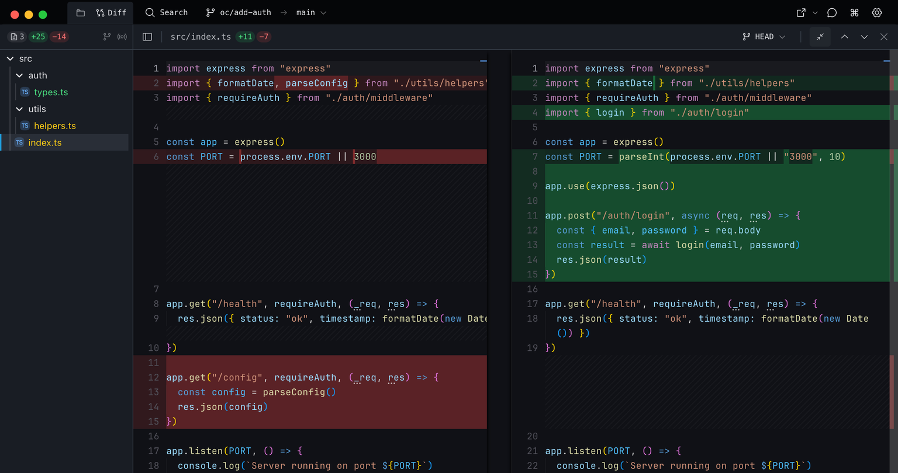This screenshot has height=473, width=898.
Task: Open the command palette icon
Action: coord(854,13)
